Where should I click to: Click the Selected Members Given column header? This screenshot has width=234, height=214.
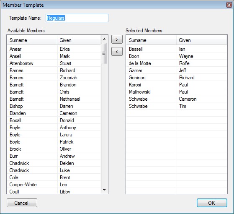pos(201,40)
